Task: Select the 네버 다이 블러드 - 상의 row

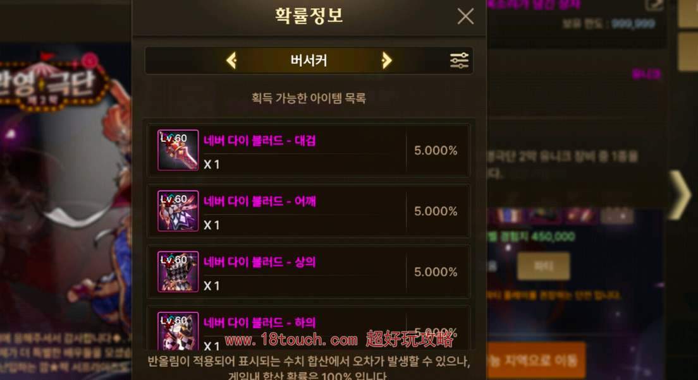Action: coord(308,271)
